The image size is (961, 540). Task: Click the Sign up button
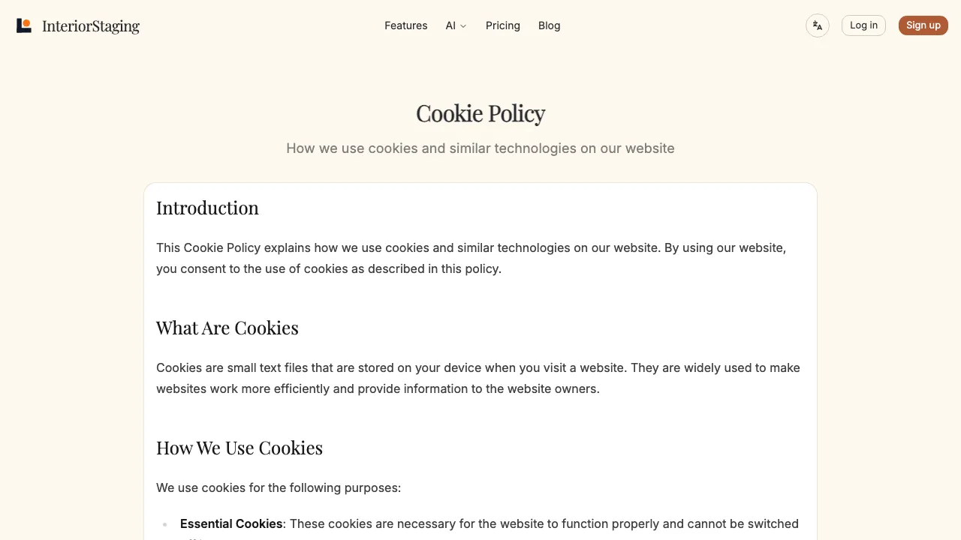923,25
